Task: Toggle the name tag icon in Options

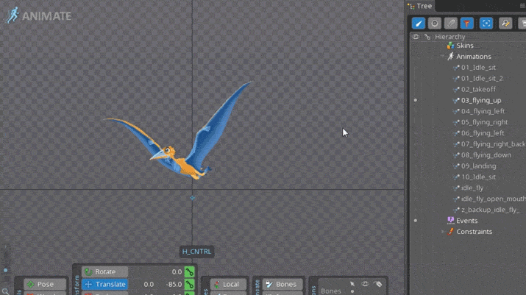Action: [x=377, y=284]
